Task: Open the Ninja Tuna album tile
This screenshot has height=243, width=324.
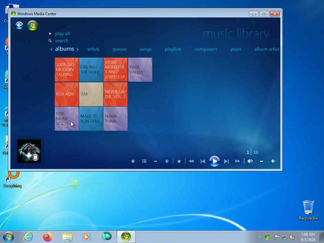Action: click(115, 119)
